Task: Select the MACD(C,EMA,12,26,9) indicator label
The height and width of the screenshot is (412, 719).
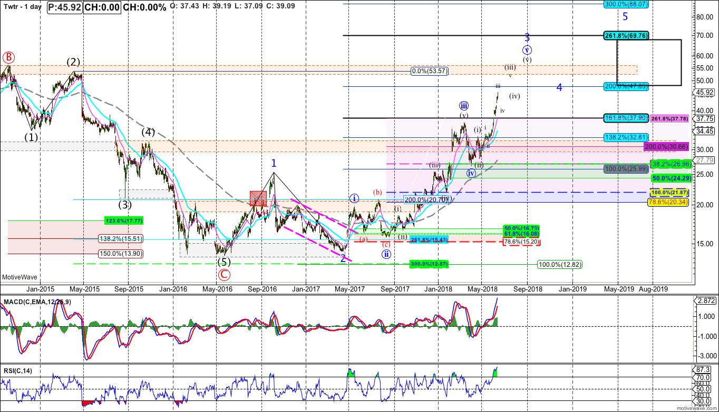Action: coord(37,302)
